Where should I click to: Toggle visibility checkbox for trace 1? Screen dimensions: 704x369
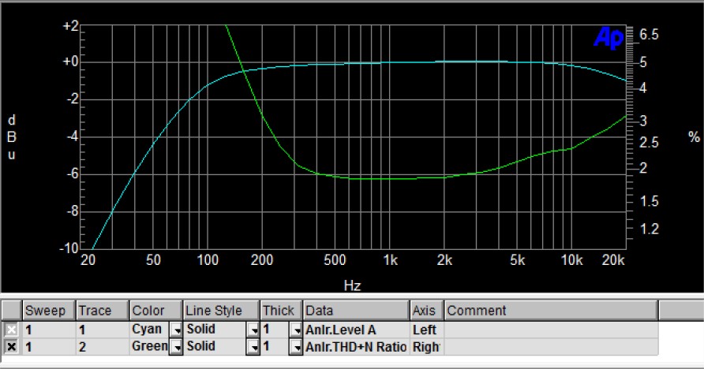11,330
